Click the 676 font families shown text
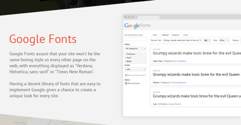The image size is (241, 125). point(134,35)
